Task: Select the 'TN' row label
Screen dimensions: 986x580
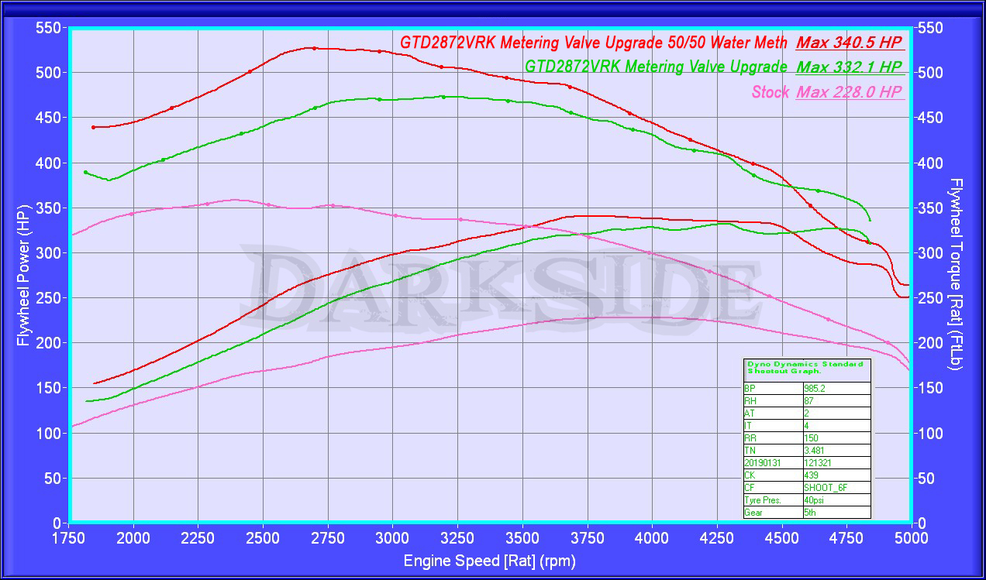Action: coord(749,451)
